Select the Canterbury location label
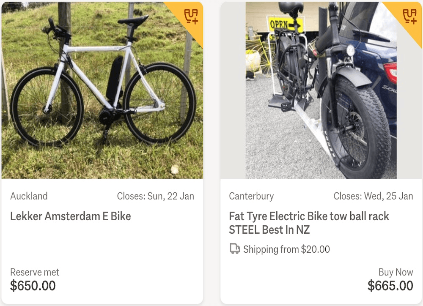This screenshot has height=306, width=423. [251, 196]
